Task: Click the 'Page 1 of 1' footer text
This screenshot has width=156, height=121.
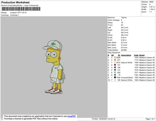Action: pyautogui.click(x=150, y=119)
